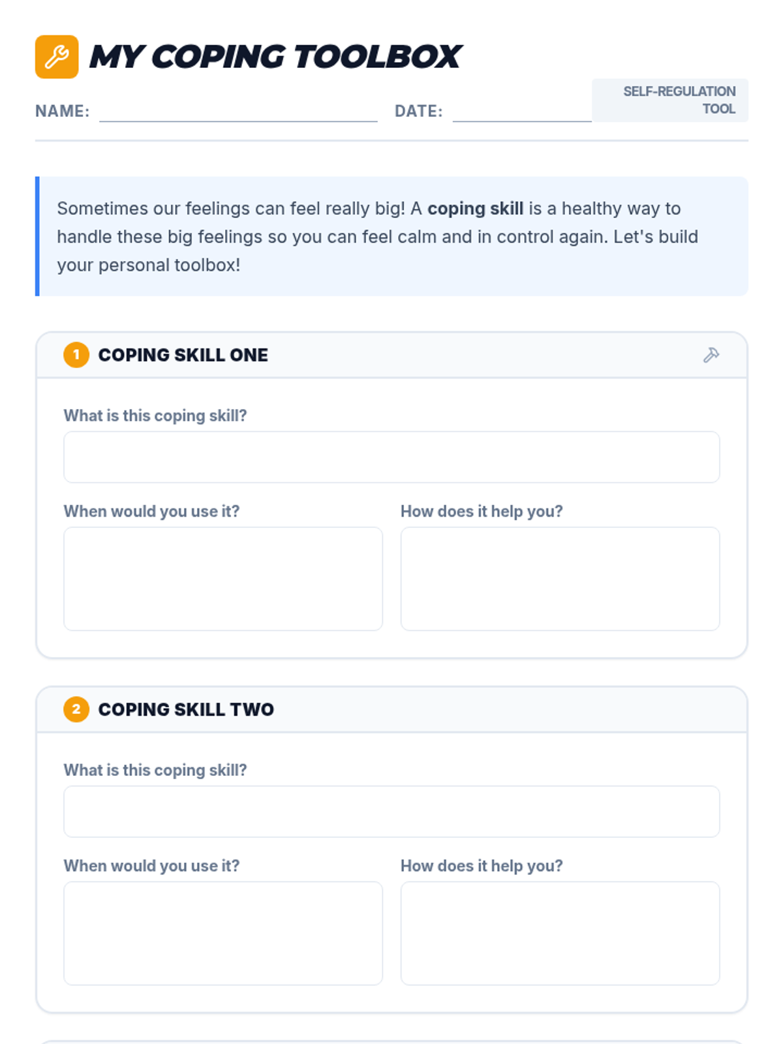Click the bold 'coping skill' term

(476, 208)
